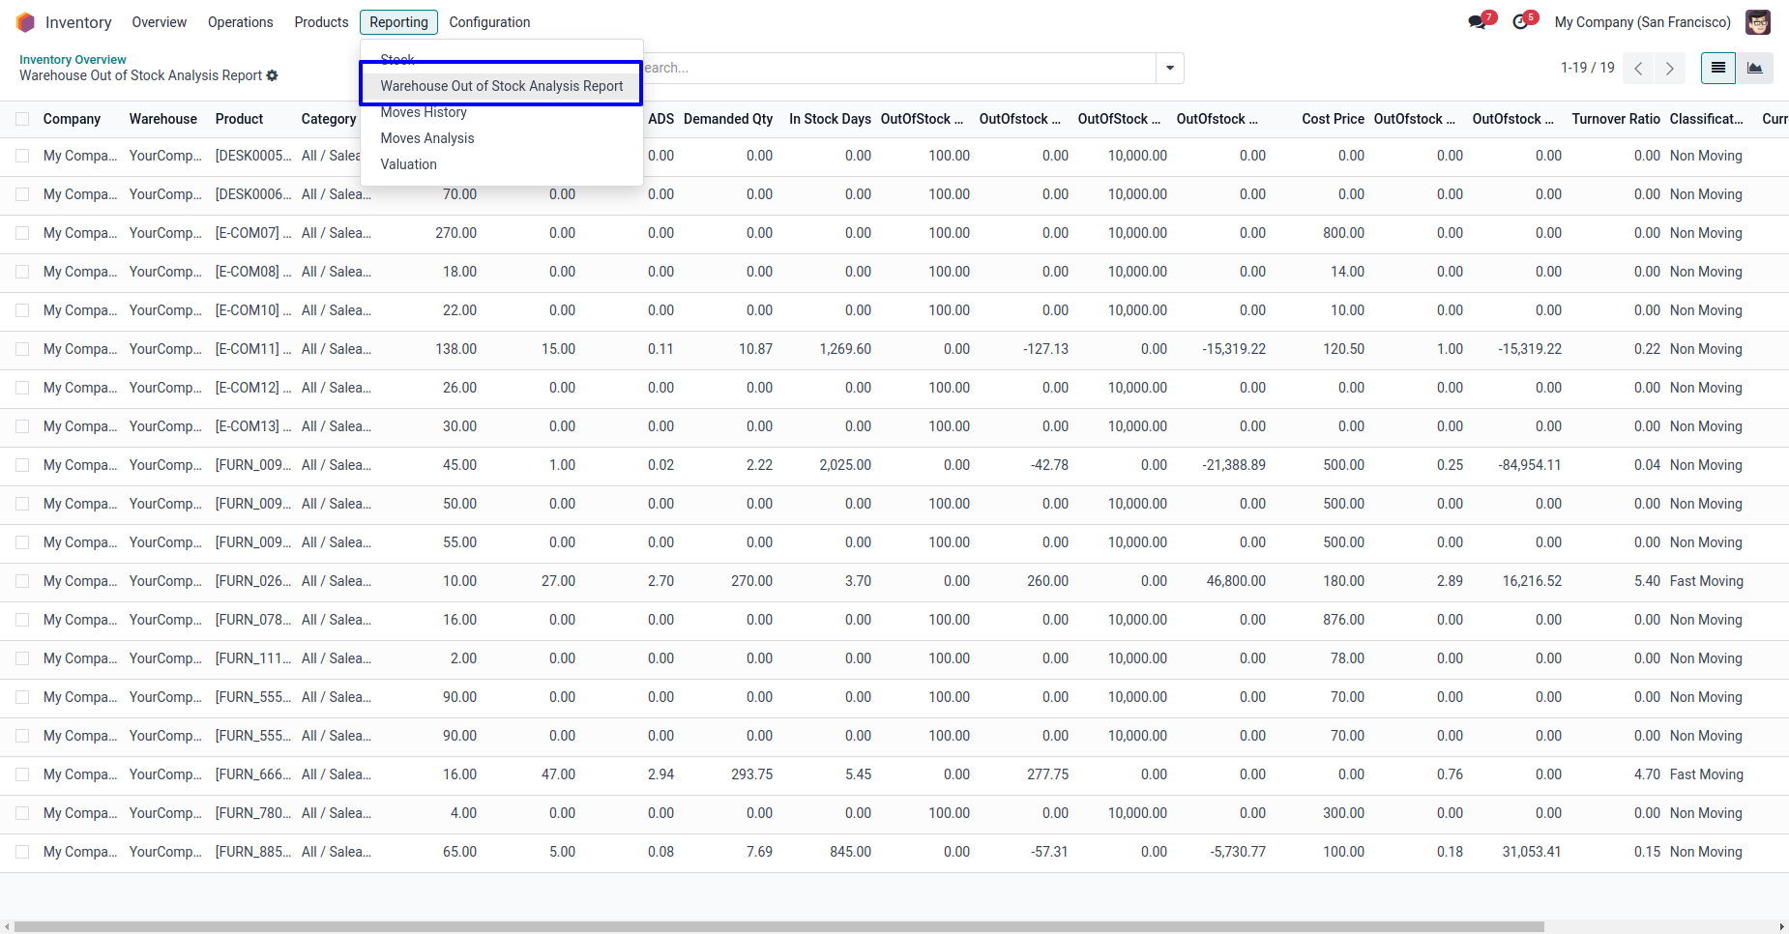Sort by the Turnover Ratio column header

[1615, 119]
